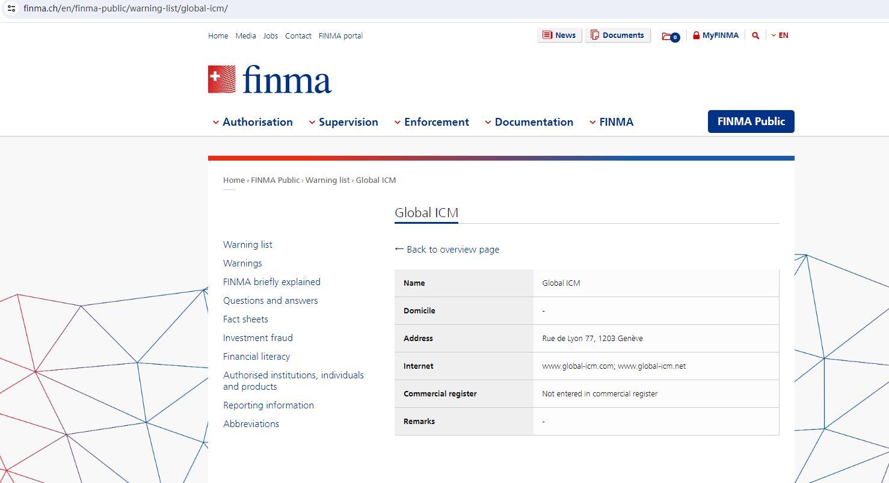Expand the Supervision menu
Viewport: 889px width, 483px height.
[x=343, y=122]
